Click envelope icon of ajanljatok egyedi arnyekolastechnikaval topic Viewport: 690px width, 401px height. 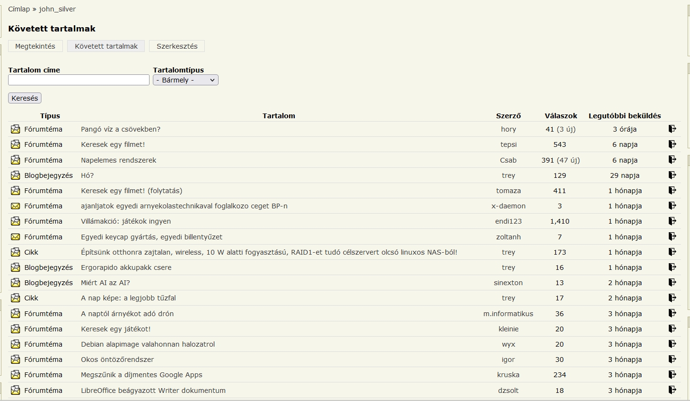(16, 206)
